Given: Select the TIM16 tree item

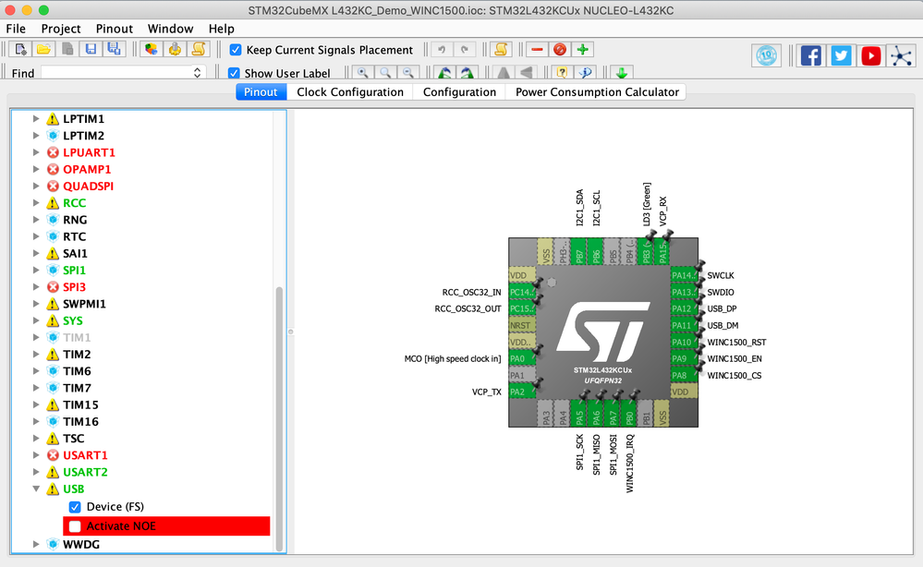Looking at the screenshot, I should (x=80, y=422).
